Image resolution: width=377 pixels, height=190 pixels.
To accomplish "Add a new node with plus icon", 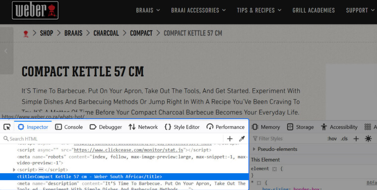I will (230, 139).
